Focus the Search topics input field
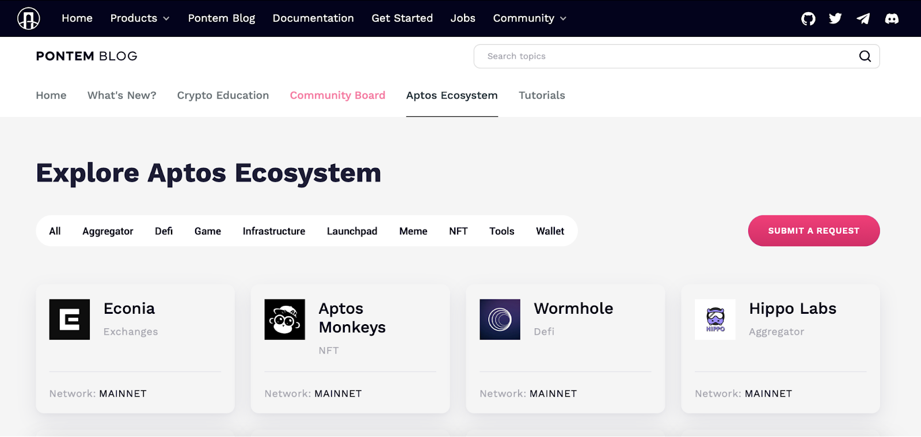Screen dimensions: 921x437 tap(662, 56)
